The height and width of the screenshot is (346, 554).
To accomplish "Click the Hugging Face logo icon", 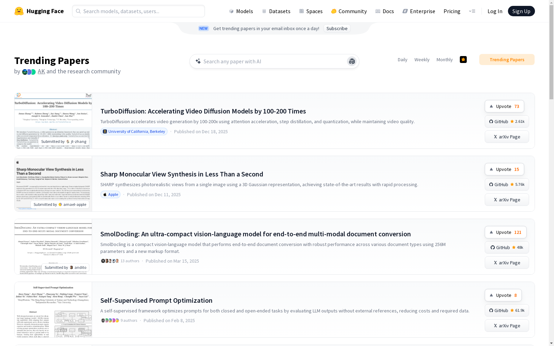I will click(19, 11).
